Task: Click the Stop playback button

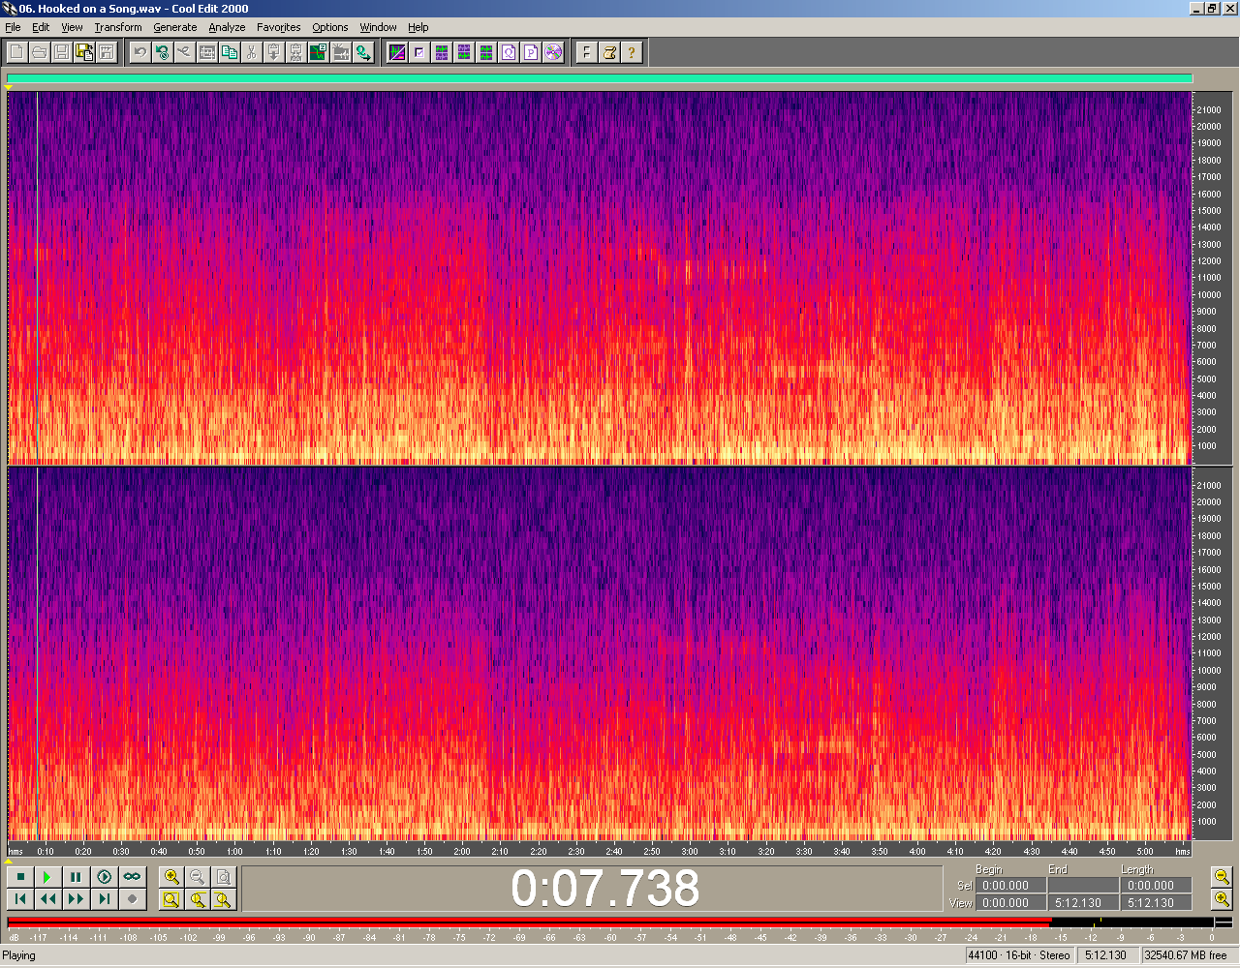Action: tap(20, 877)
